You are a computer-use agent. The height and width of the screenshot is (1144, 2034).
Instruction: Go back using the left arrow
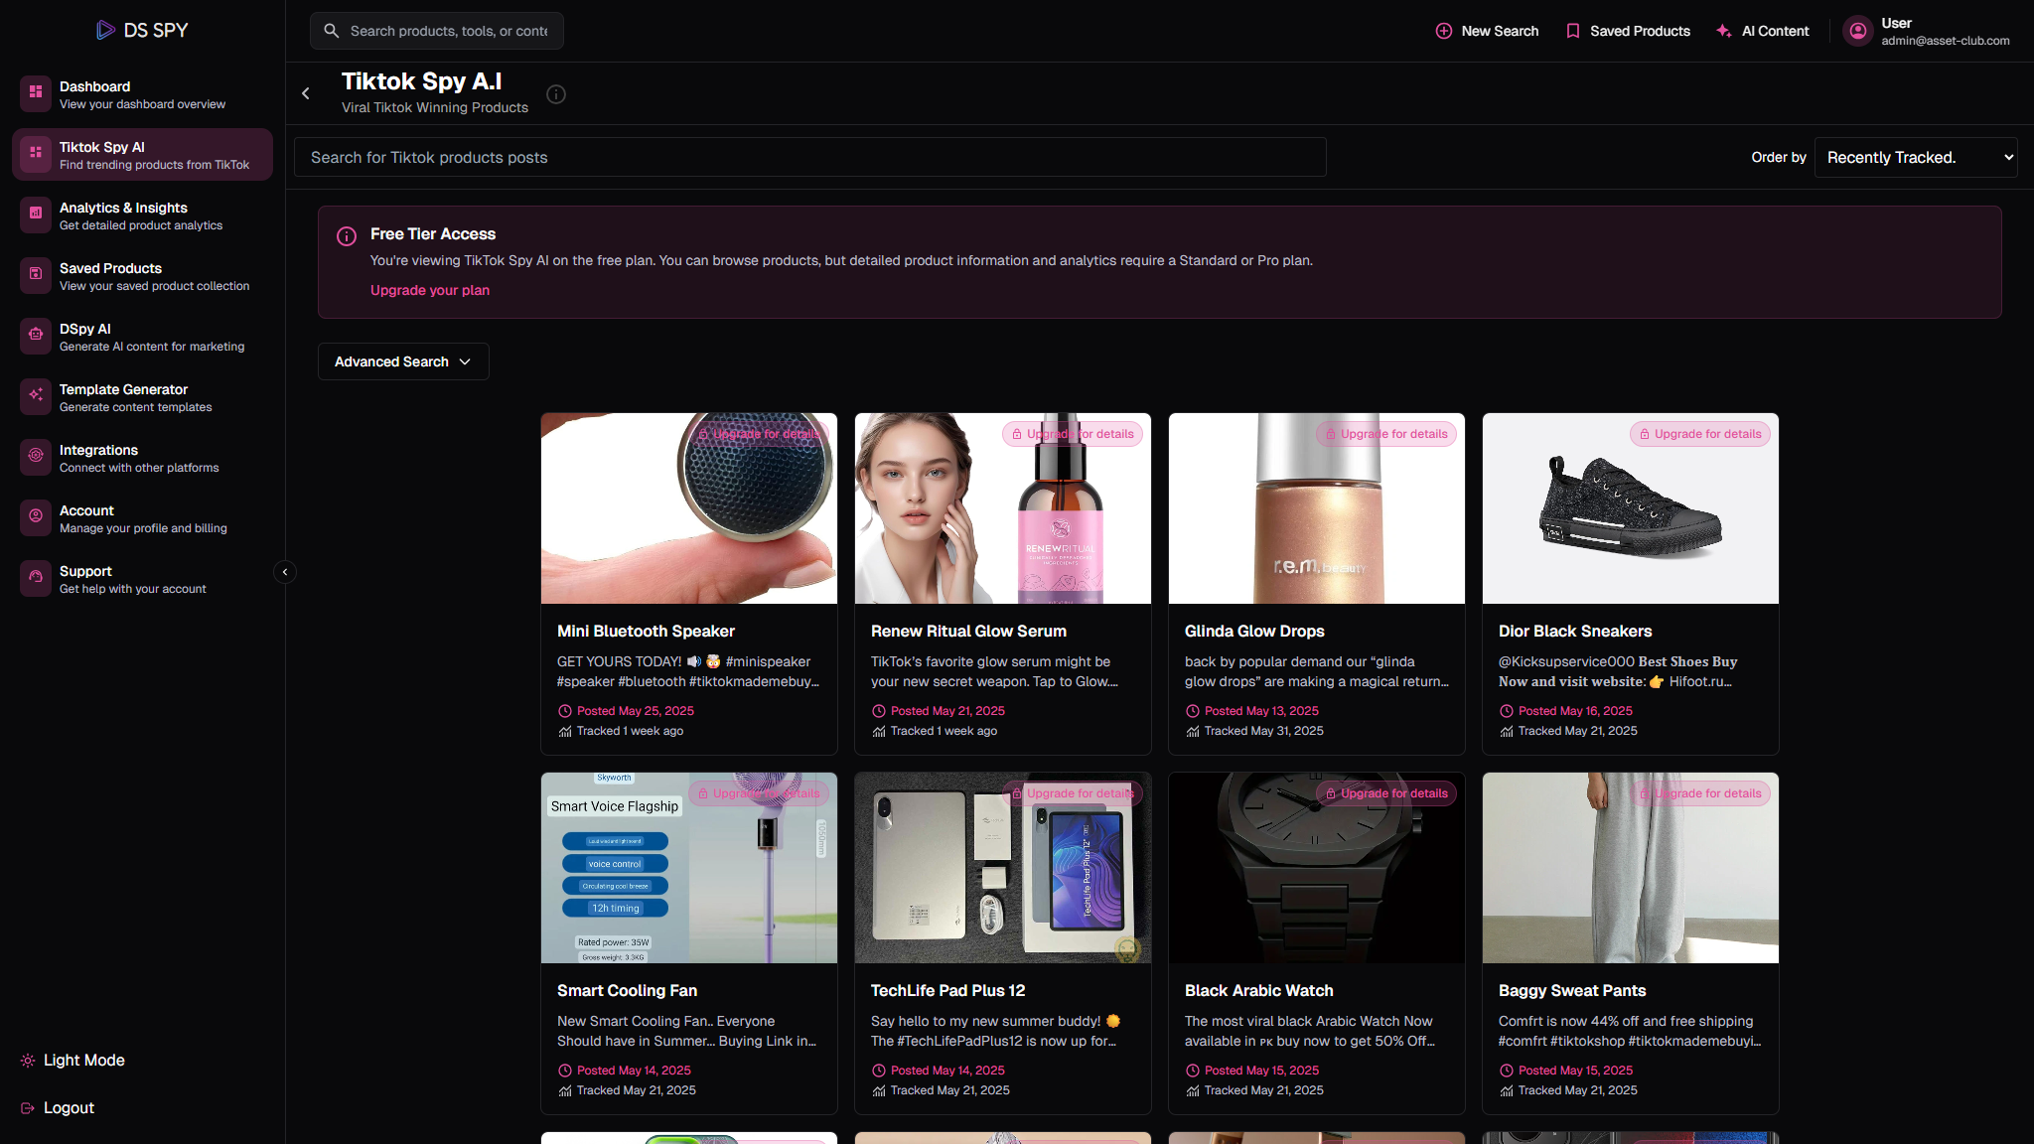(306, 93)
